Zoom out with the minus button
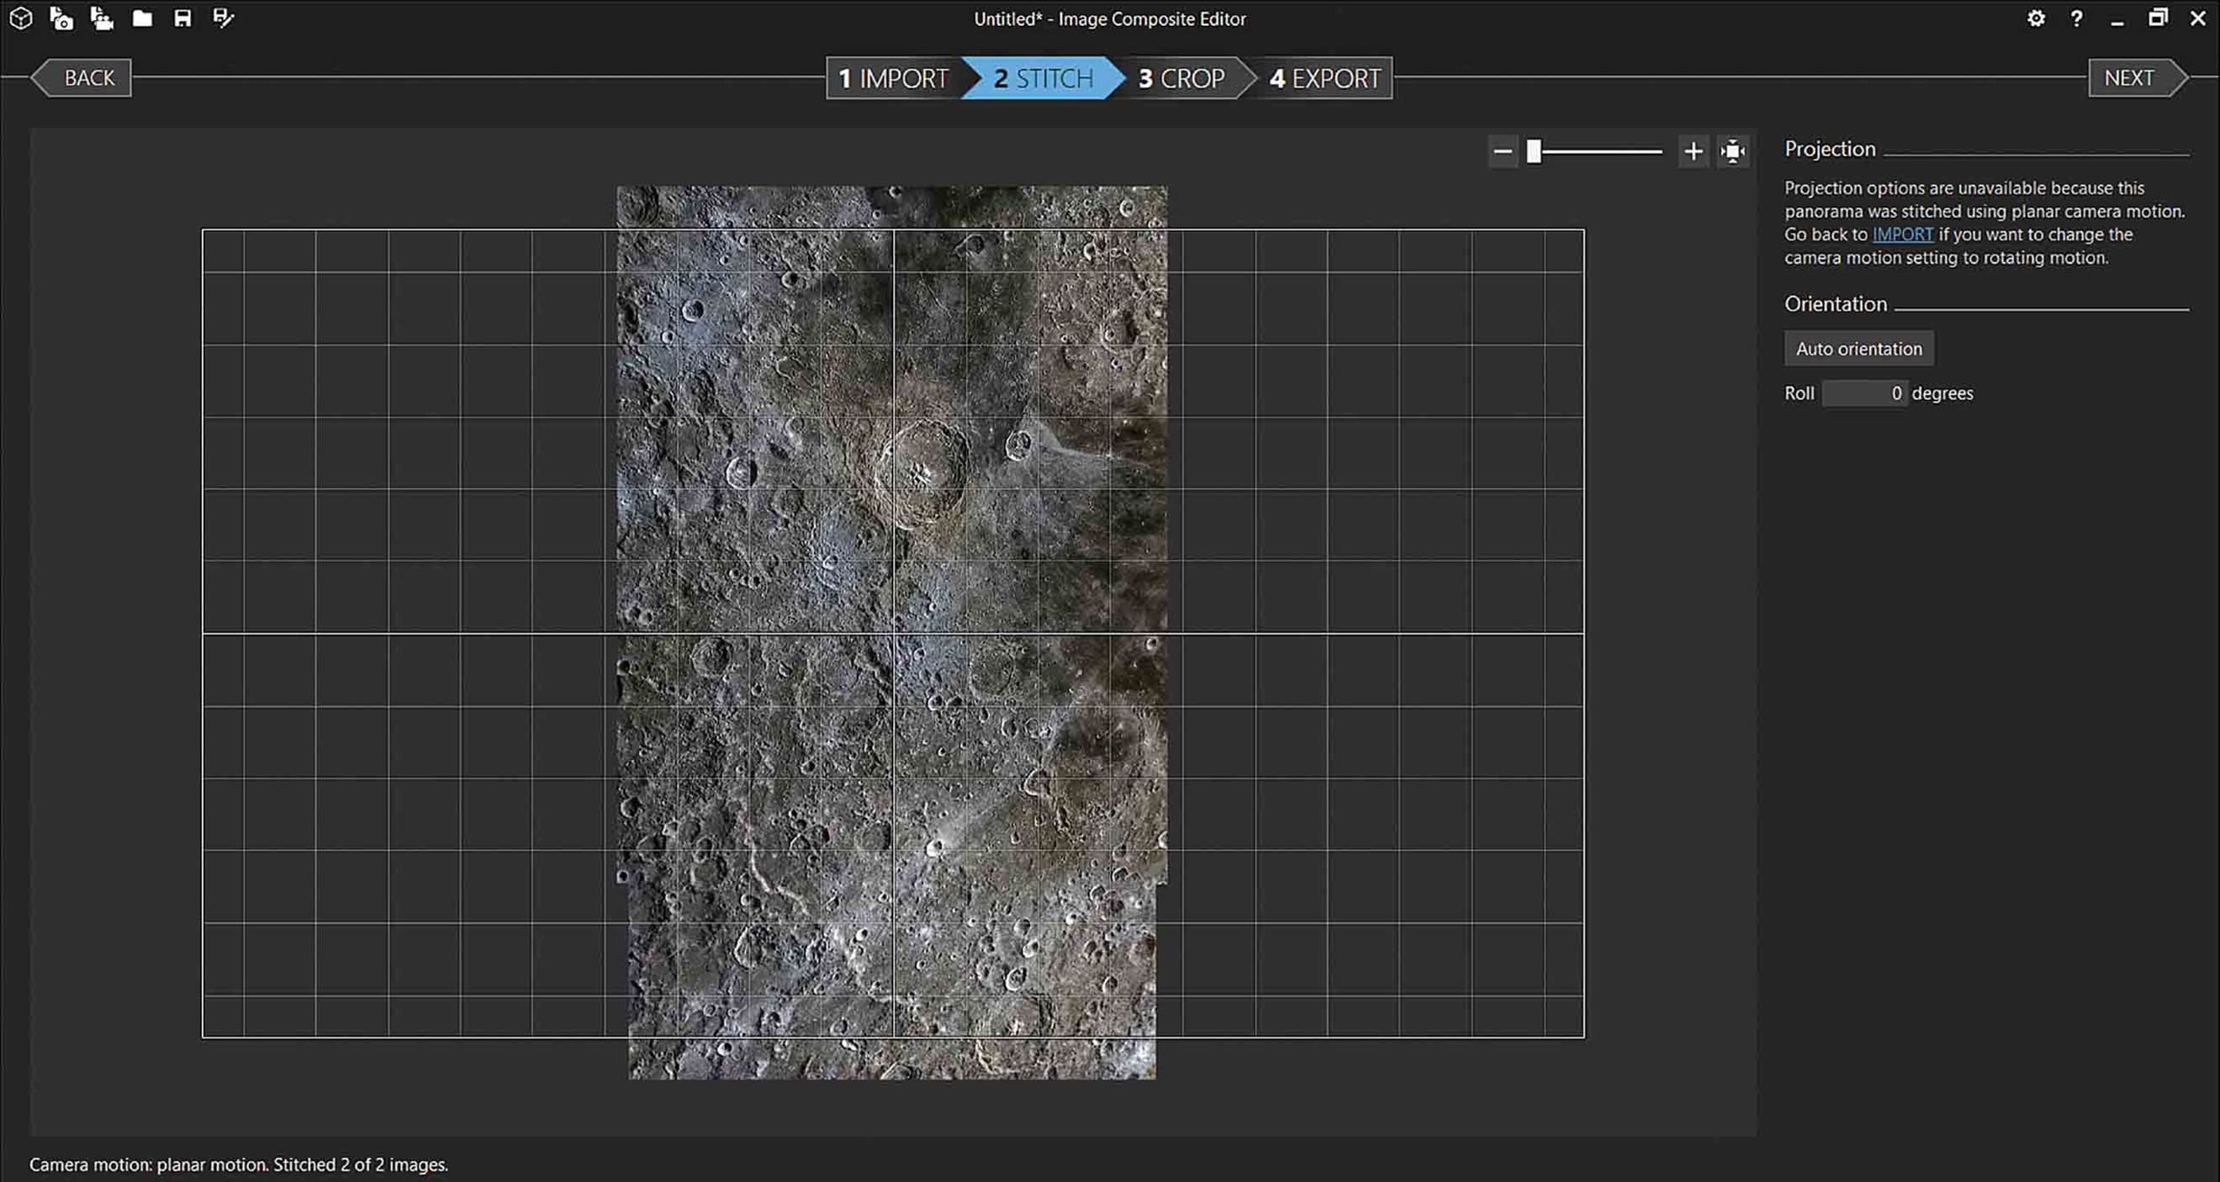Viewport: 2220px width, 1182px height. [x=1503, y=151]
